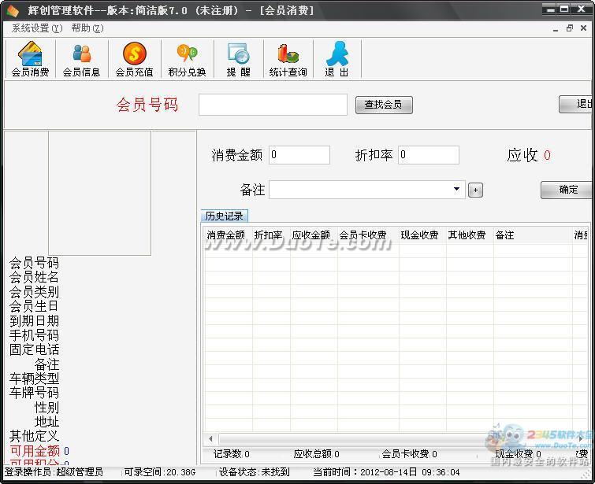The width and height of the screenshot is (595, 484).
Task: Click the 确定 confirm button
Action: coord(567,190)
